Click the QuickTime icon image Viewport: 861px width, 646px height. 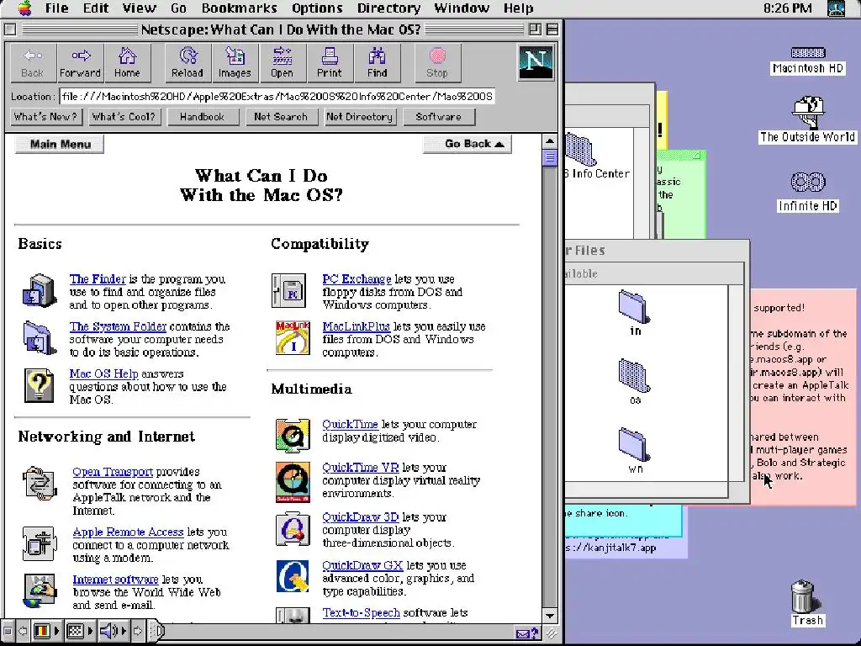(293, 436)
